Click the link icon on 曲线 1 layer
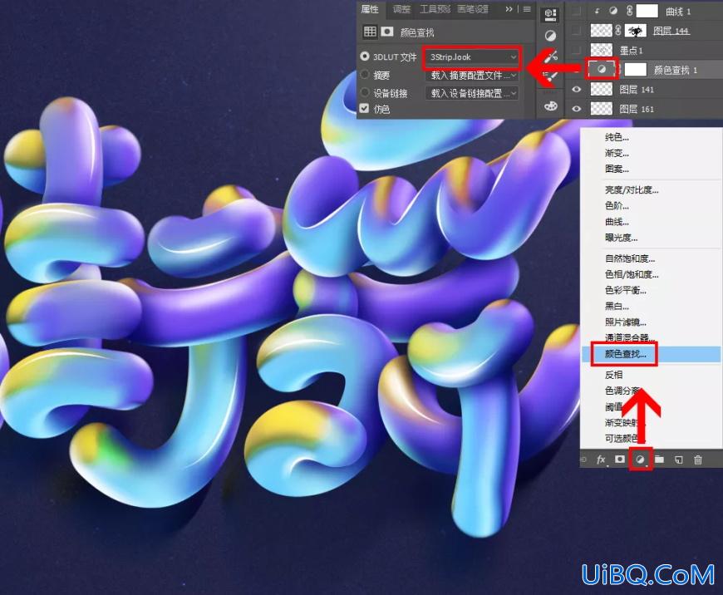 [x=629, y=11]
